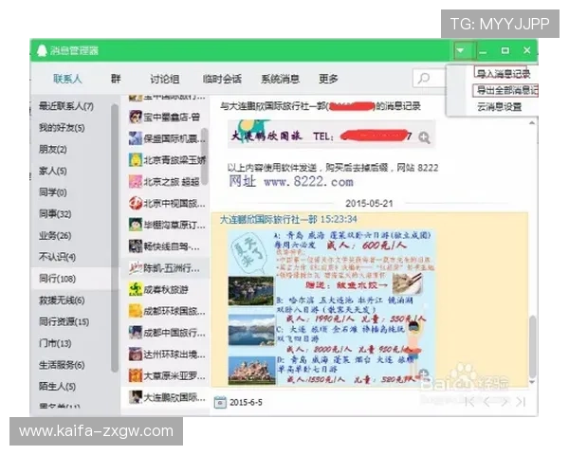Select the 同学(0) group

tap(53, 192)
